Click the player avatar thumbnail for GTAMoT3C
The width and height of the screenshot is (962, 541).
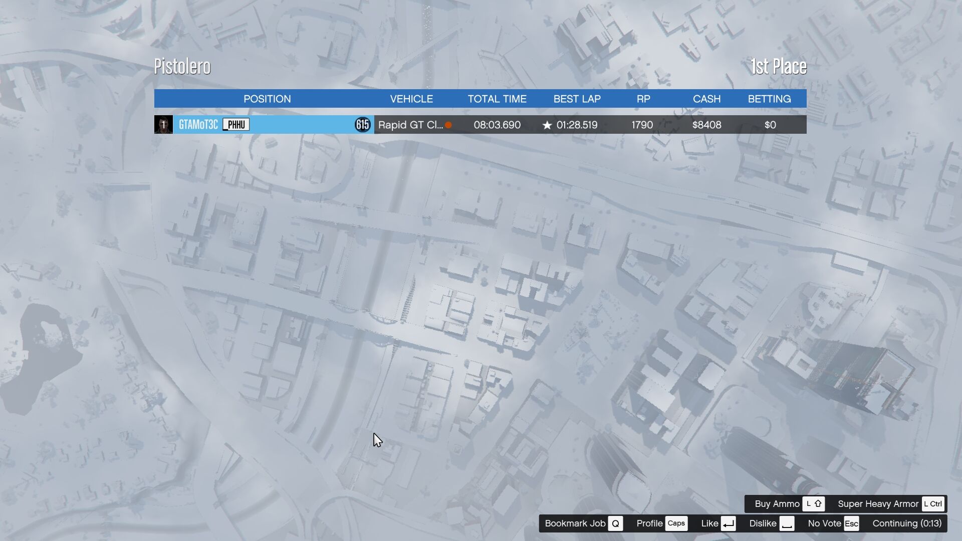(163, 125)
